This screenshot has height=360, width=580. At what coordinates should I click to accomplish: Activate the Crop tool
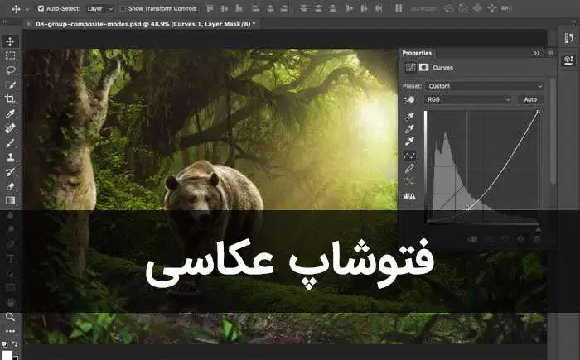pos(10,99)
